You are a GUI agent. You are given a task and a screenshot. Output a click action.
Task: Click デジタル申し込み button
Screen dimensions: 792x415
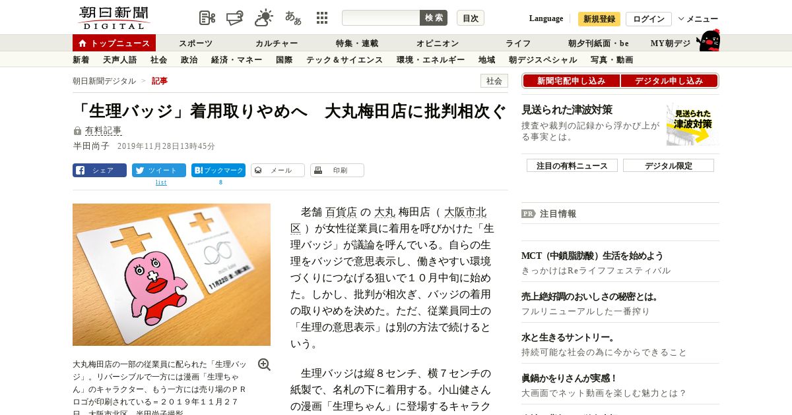coord(669,81)
